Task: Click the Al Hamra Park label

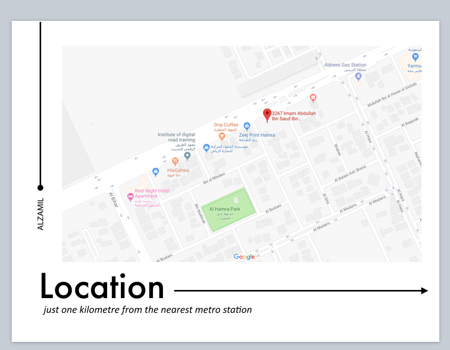Action: (x=224, y=209)
